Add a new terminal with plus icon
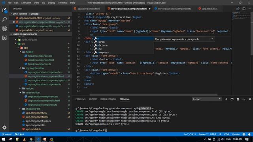253x142 pixels. pyautogui.click(x=226, y=99)
